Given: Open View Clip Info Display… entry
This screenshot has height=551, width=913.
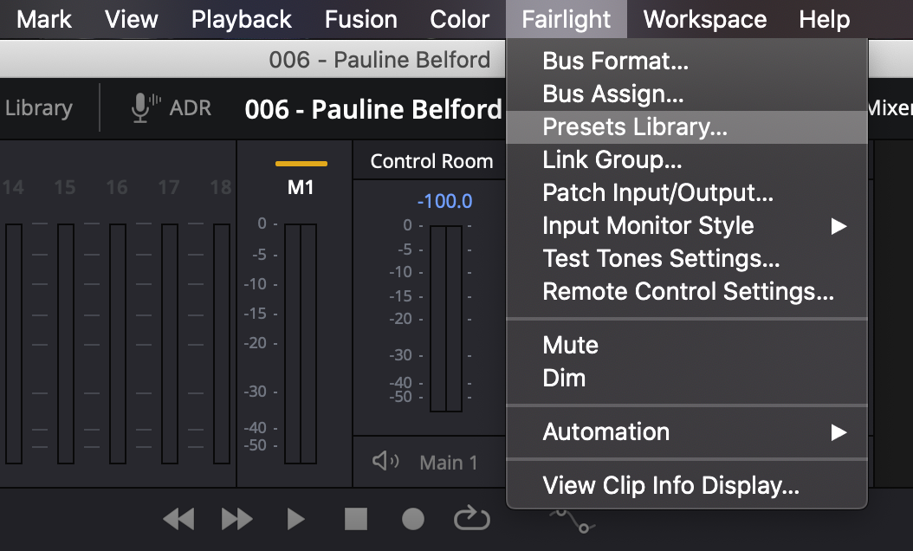Looking at the screenshot, I should click(687, 486).
